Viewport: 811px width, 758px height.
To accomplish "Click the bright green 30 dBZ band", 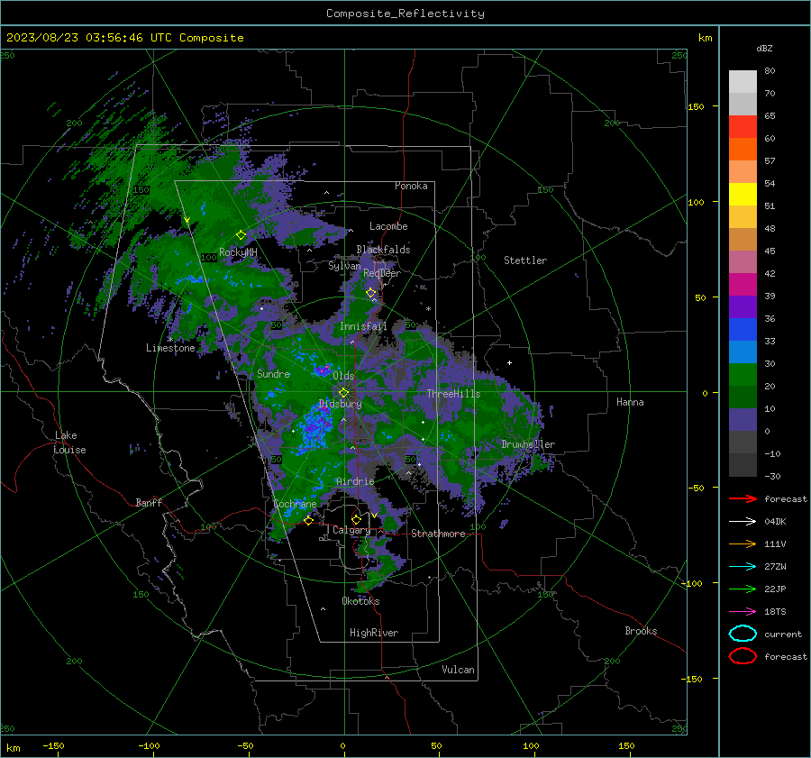I will coord(743,374).
